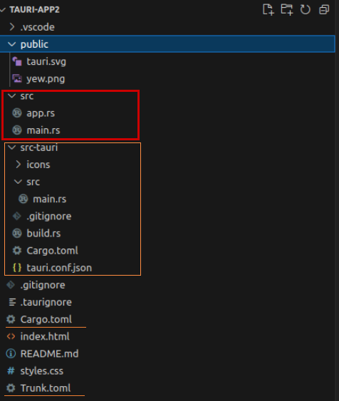Open main.rs inside src-tauri's src folder
The image size is (339, 401).
click(x=50, y=199)
